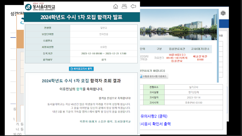Click the 고사일자 green label cell
The image size is (242, 136).
coord(154,97)
